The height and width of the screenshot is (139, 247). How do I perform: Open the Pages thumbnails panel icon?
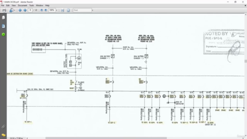click(3, 17)
